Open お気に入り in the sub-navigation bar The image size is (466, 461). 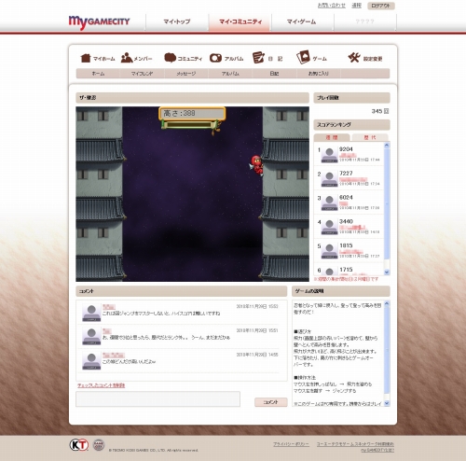pyautogui.click(x=319, y=74)
